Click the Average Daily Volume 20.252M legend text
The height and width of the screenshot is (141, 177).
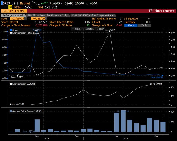pos(27,111)
